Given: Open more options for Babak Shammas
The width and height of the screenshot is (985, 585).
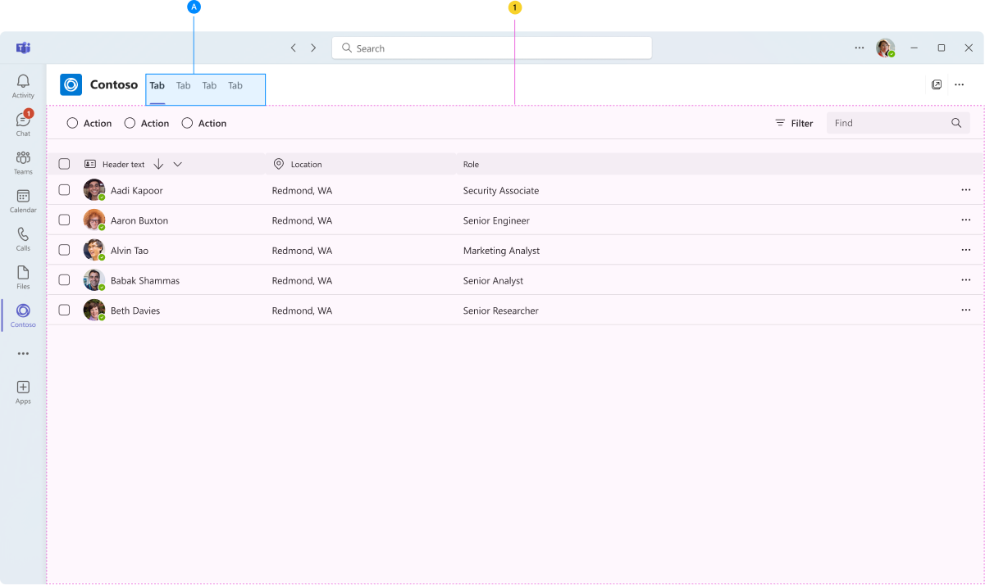Looking at the screenshot, I should click(x=966, y=280).
